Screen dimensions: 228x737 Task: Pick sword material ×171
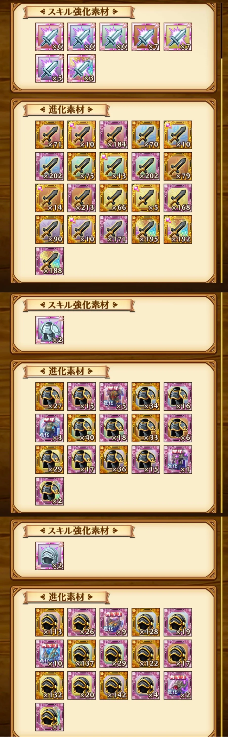[x=114, y=230]
